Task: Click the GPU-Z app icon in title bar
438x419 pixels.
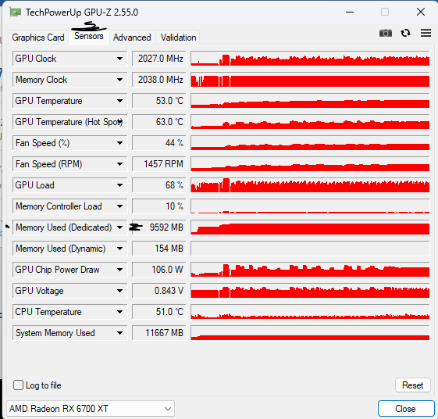Action: point(16,13)
